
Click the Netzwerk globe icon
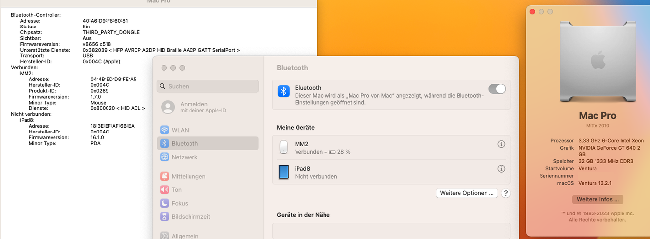click(164, 157)
